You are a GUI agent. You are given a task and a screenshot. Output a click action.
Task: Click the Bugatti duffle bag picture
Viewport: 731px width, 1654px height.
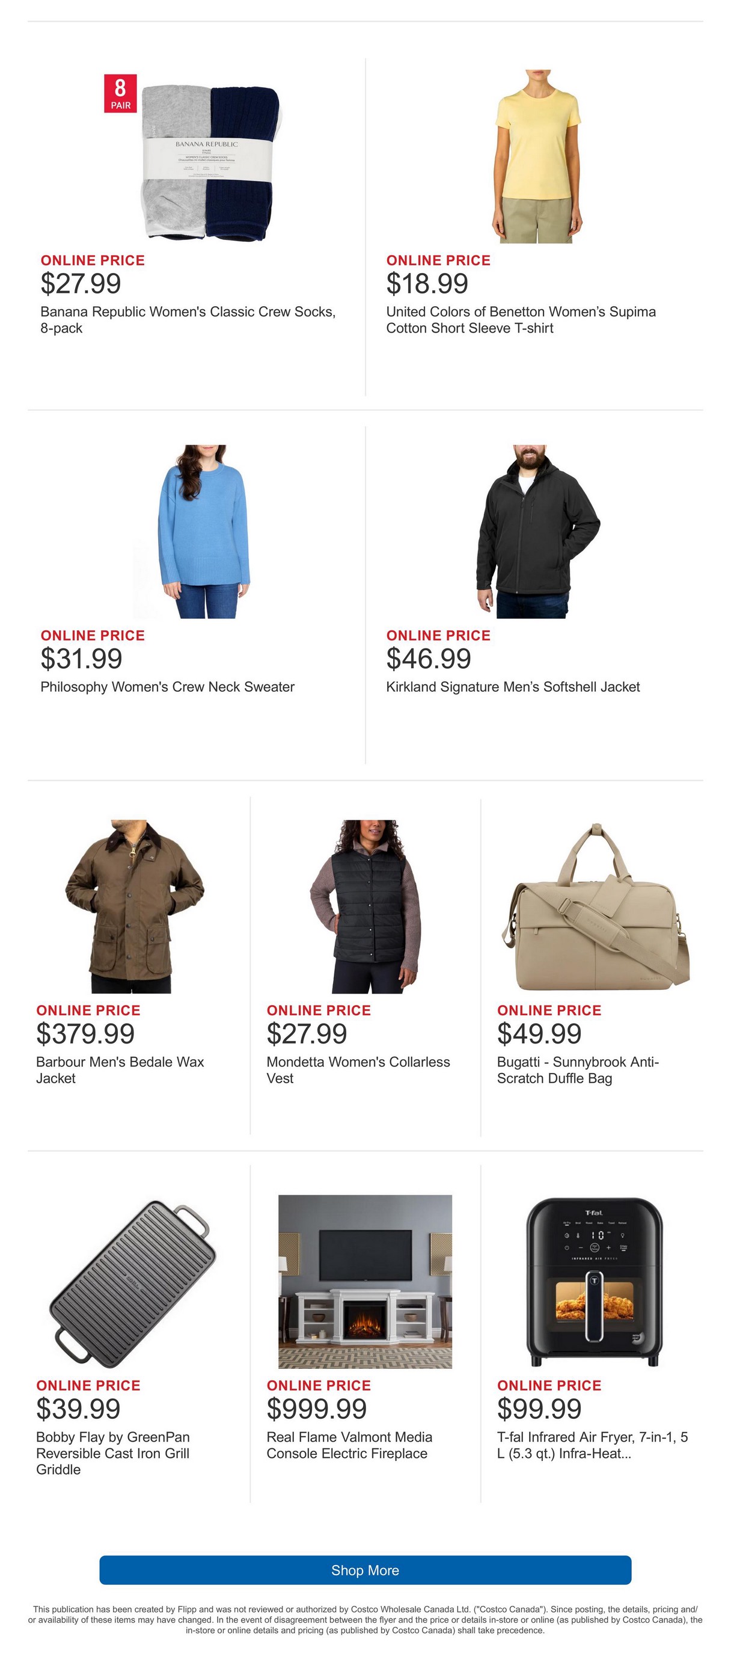[x=596, y=906]
